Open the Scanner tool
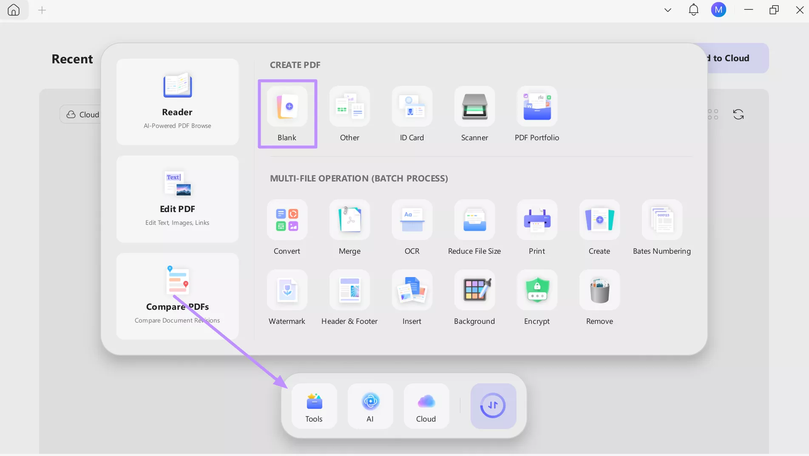Viewport: 809px width, 456px height. pyautogui.click(x=474, y=113)
